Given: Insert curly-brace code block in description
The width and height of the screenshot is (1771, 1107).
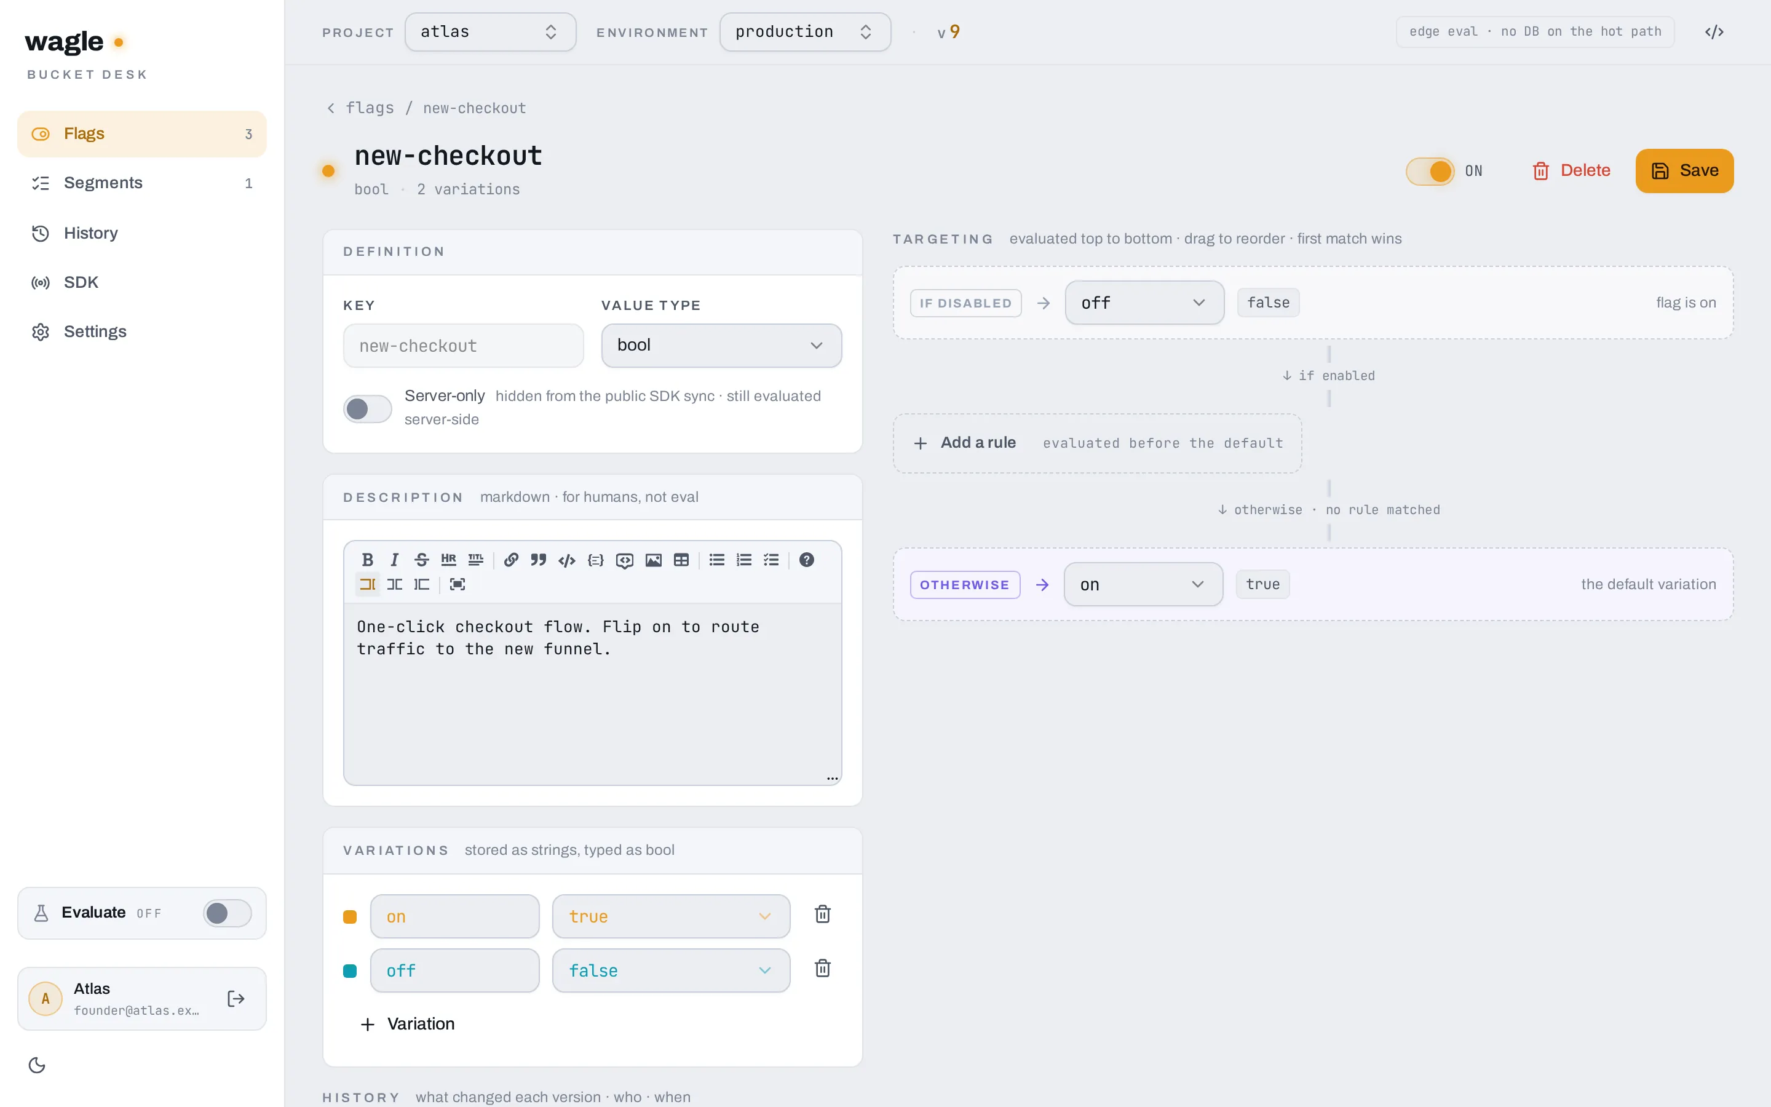Looking at the screenshot, I should click(596, 560).
